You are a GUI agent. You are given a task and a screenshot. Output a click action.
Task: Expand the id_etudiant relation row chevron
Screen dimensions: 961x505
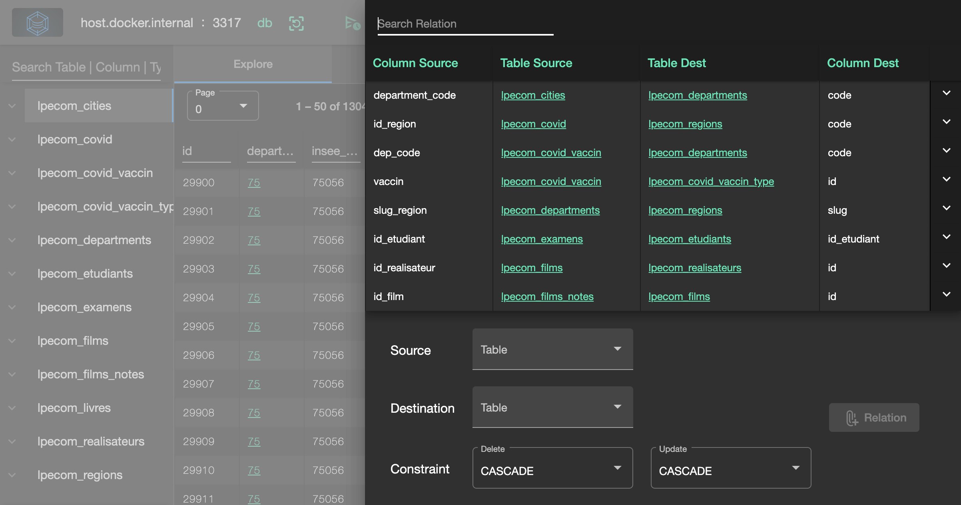click(x=946, y=237)
